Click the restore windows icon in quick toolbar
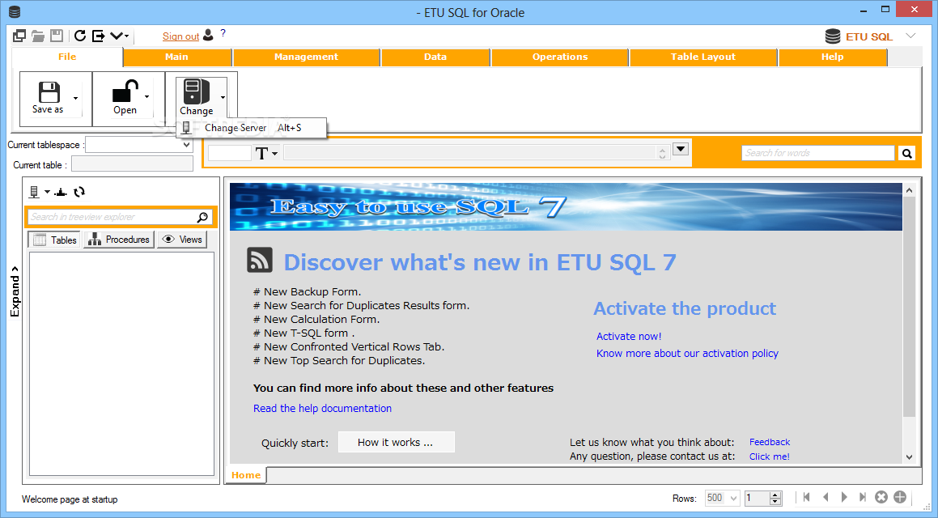938x518 pixels. click(19, 36)
